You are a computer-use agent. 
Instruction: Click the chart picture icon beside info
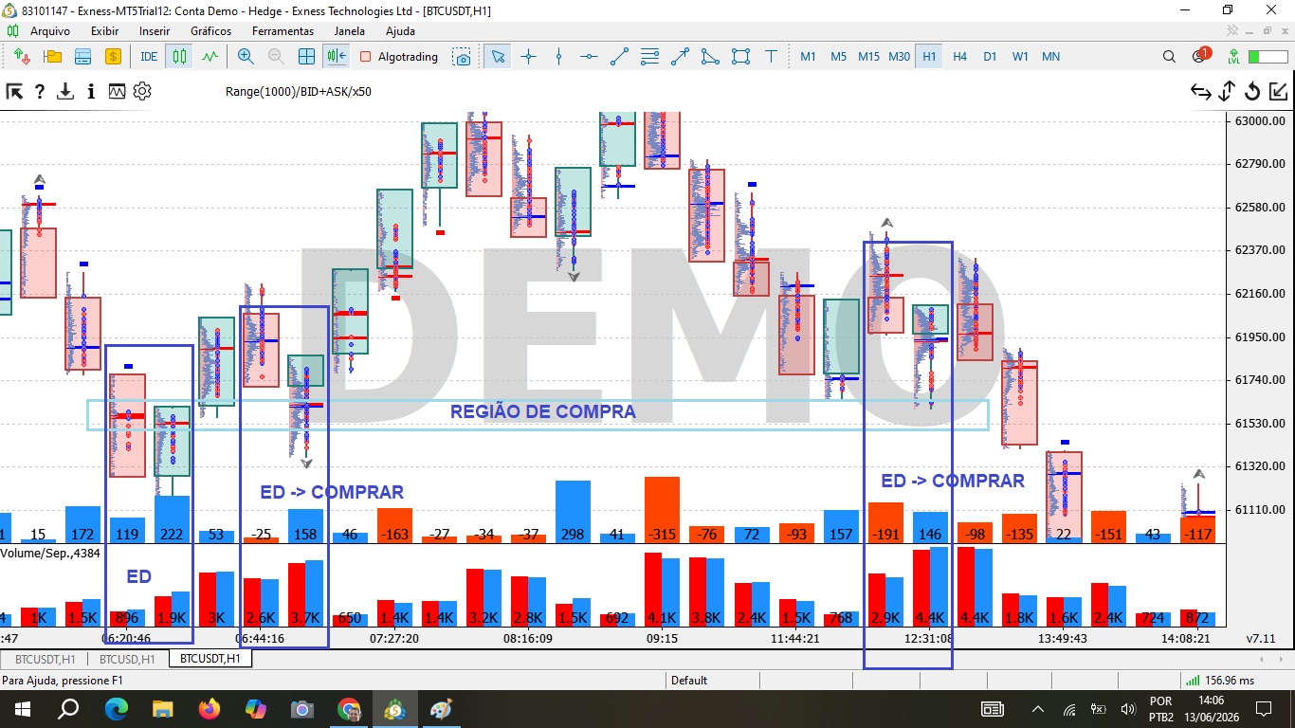pyautogui.click(x=117, y=92)
